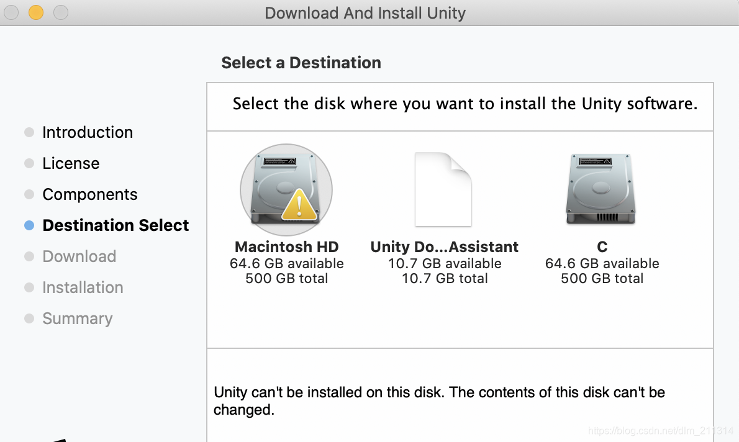Click the yellow minimize window button

(x=36, y=12)
